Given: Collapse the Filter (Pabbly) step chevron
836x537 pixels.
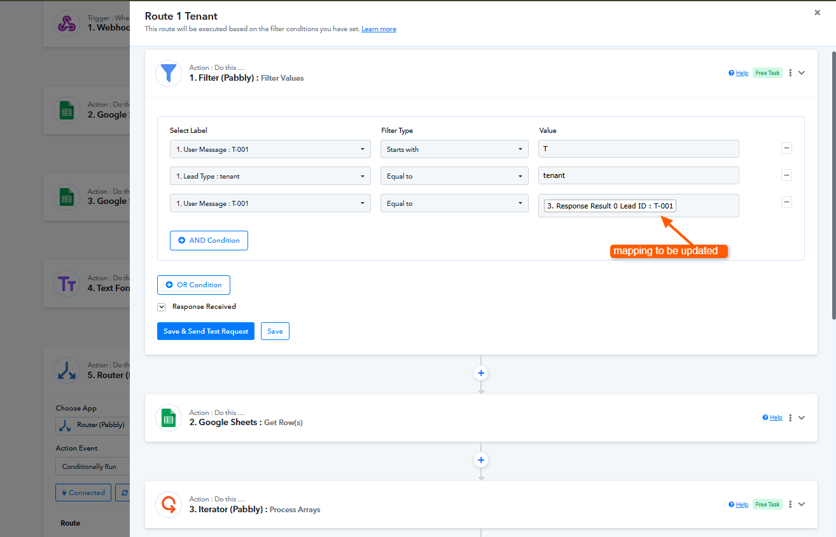Looking at the screenshot, I should (802, 73).
